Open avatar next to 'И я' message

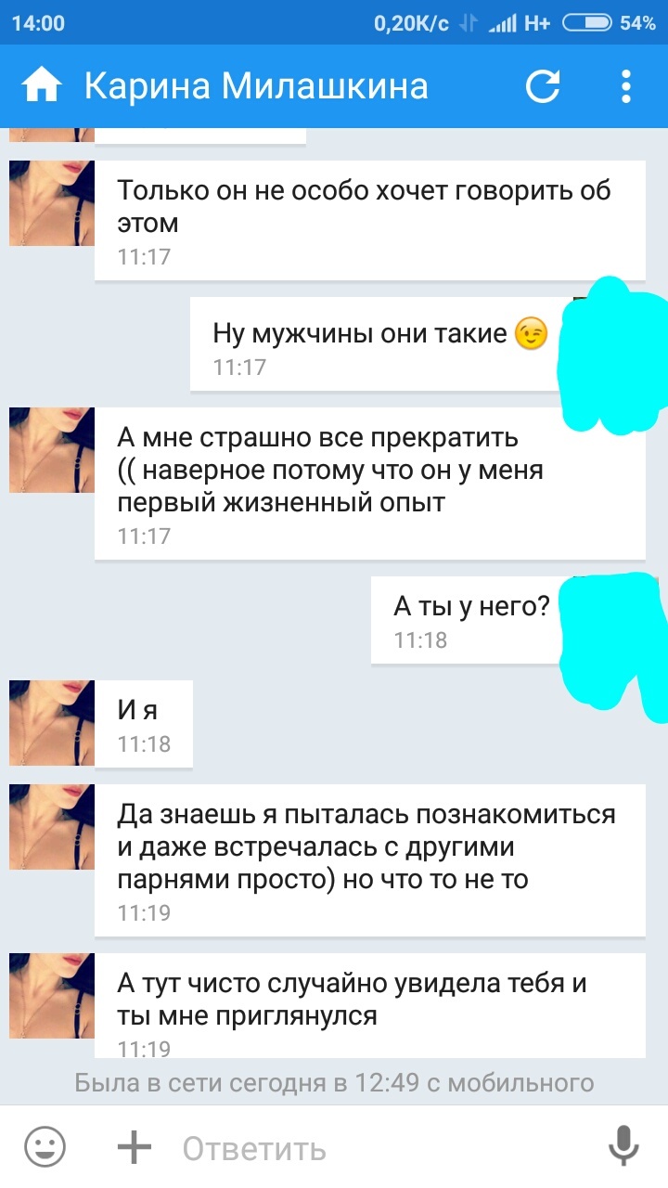click(x=52, y=723)
